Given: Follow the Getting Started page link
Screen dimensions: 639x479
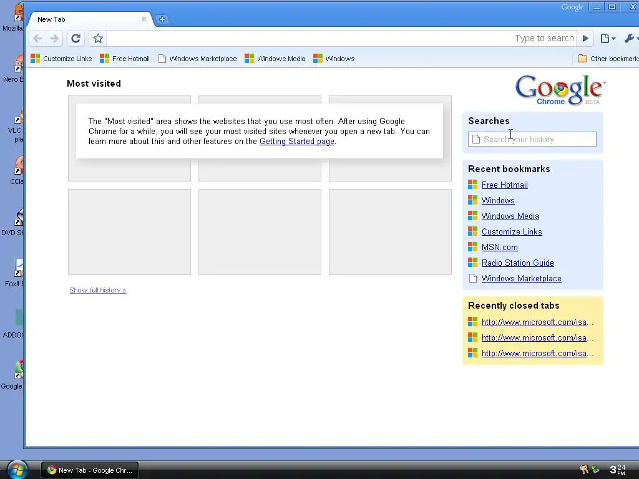Looking at the screenshot, I should (x=296, y=142).
